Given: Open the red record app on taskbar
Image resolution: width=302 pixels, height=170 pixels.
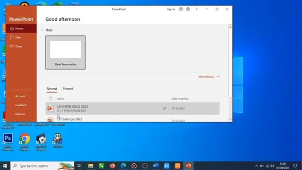Looking at the screenshot, I should click(134, 166).
